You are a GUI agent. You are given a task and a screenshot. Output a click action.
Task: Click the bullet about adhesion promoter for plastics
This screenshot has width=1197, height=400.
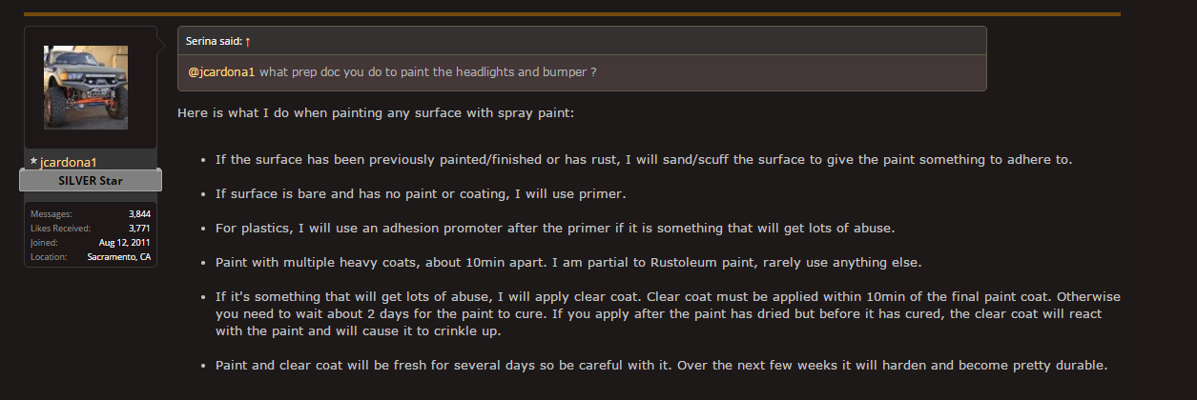coord(553,228)
